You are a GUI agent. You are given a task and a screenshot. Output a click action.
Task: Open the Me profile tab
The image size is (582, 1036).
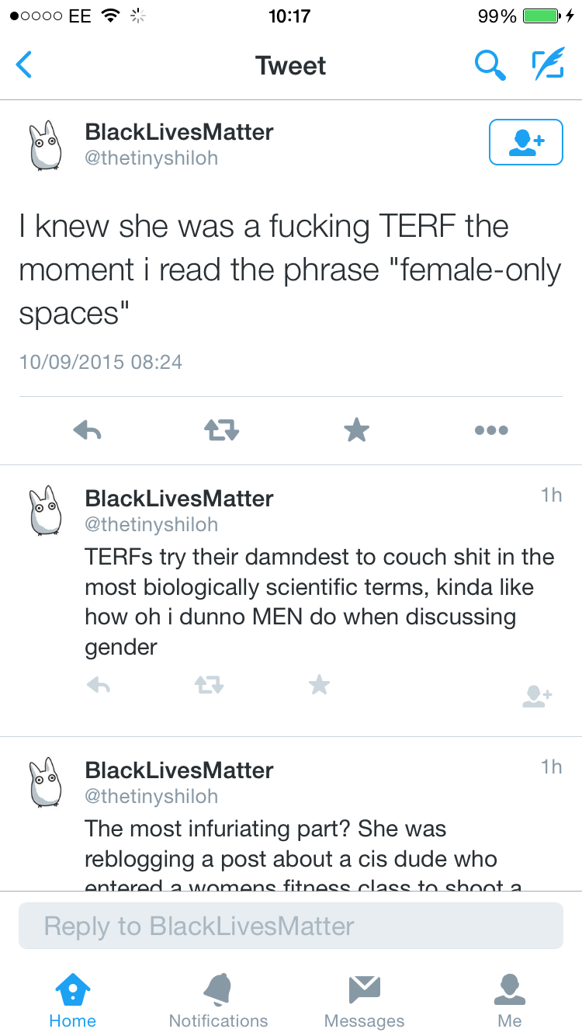(x=510, y=1000)
